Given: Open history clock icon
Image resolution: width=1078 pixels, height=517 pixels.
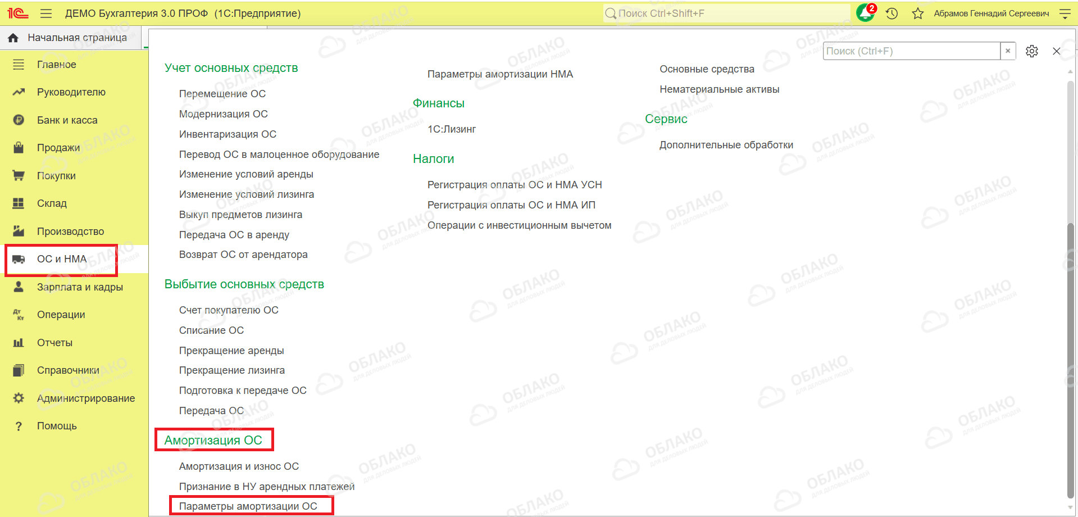Looking at the screenshot, I should click(891, 13).
